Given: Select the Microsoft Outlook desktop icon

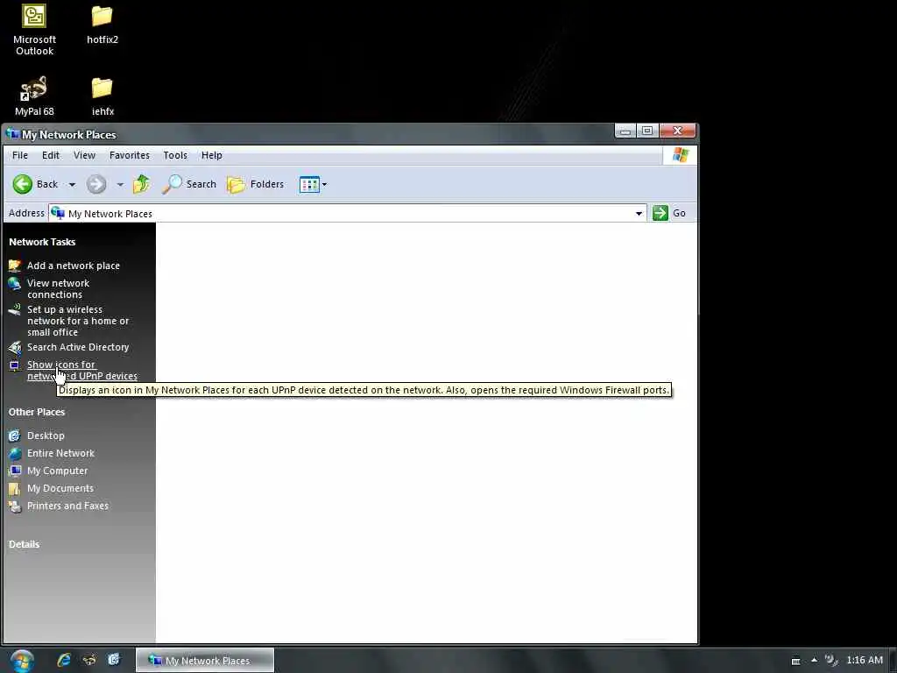Looking at the screenshot, I should click(34, 29).
